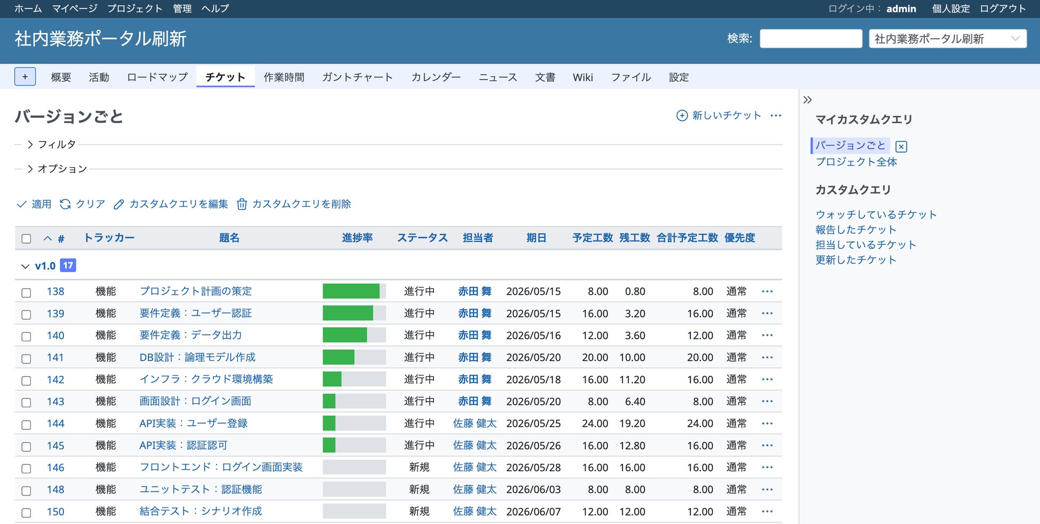Open the プロジェクト全体 custom query

click(x=856, y=162)
